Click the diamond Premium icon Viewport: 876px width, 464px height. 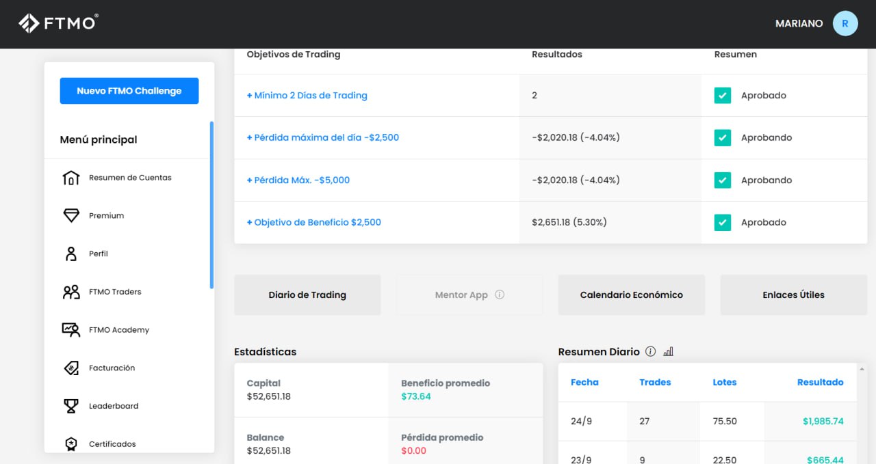70,216
